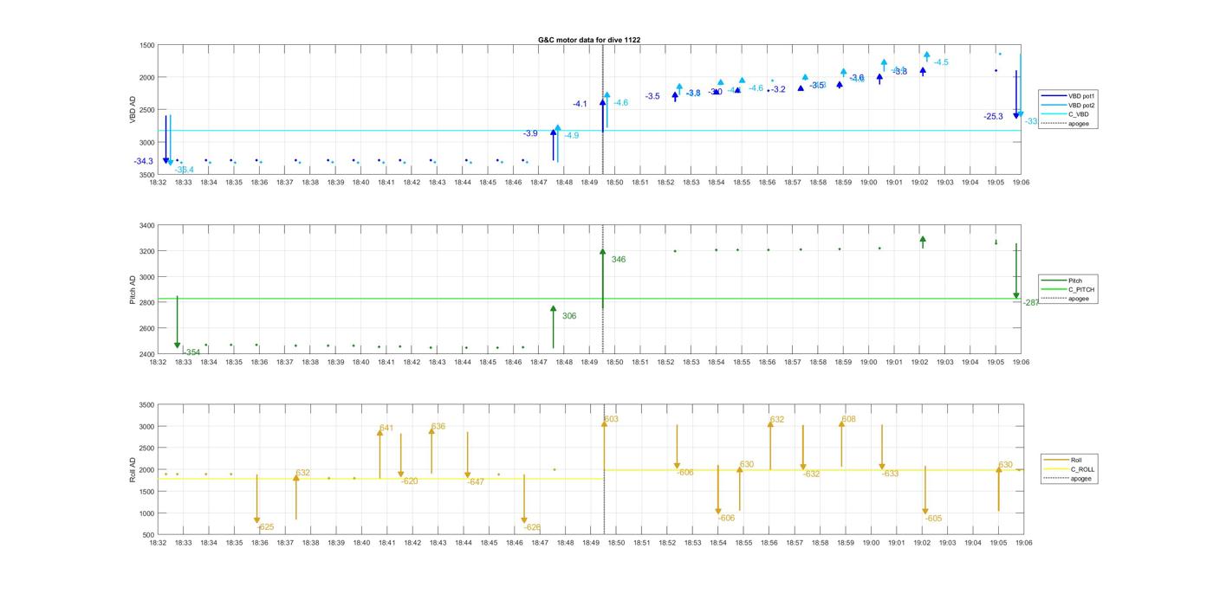Select the "C_PITCH" legend entry
Screen dimensions: 1213x600
click(1068, 289)
